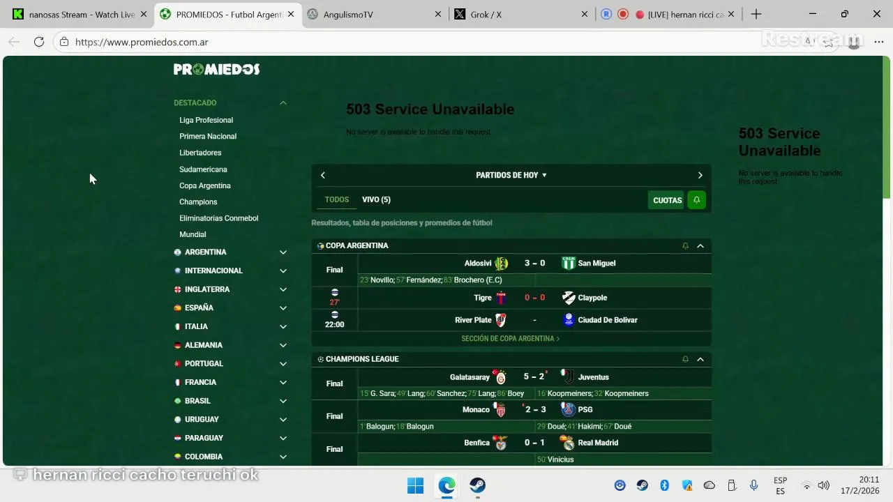Expand the ALEMANIA sidebar section

(283, 345)
